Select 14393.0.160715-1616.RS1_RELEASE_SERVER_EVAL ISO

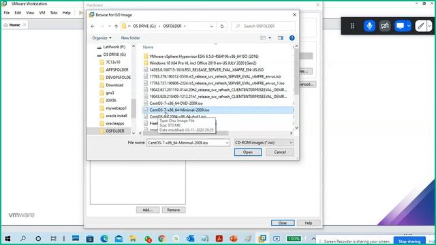pyautogui.click(x=206, y=69)
